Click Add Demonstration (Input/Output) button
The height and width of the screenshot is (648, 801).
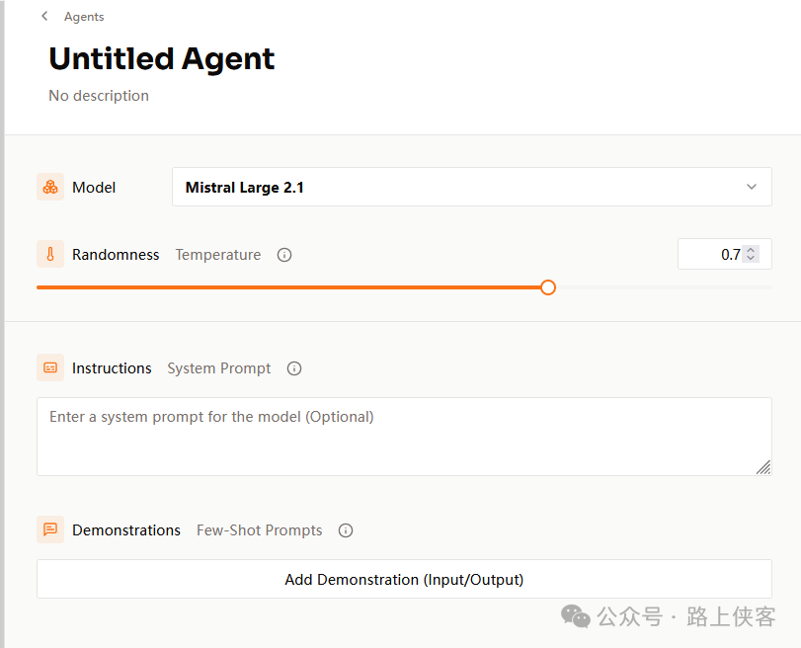(x=404, y=579)
